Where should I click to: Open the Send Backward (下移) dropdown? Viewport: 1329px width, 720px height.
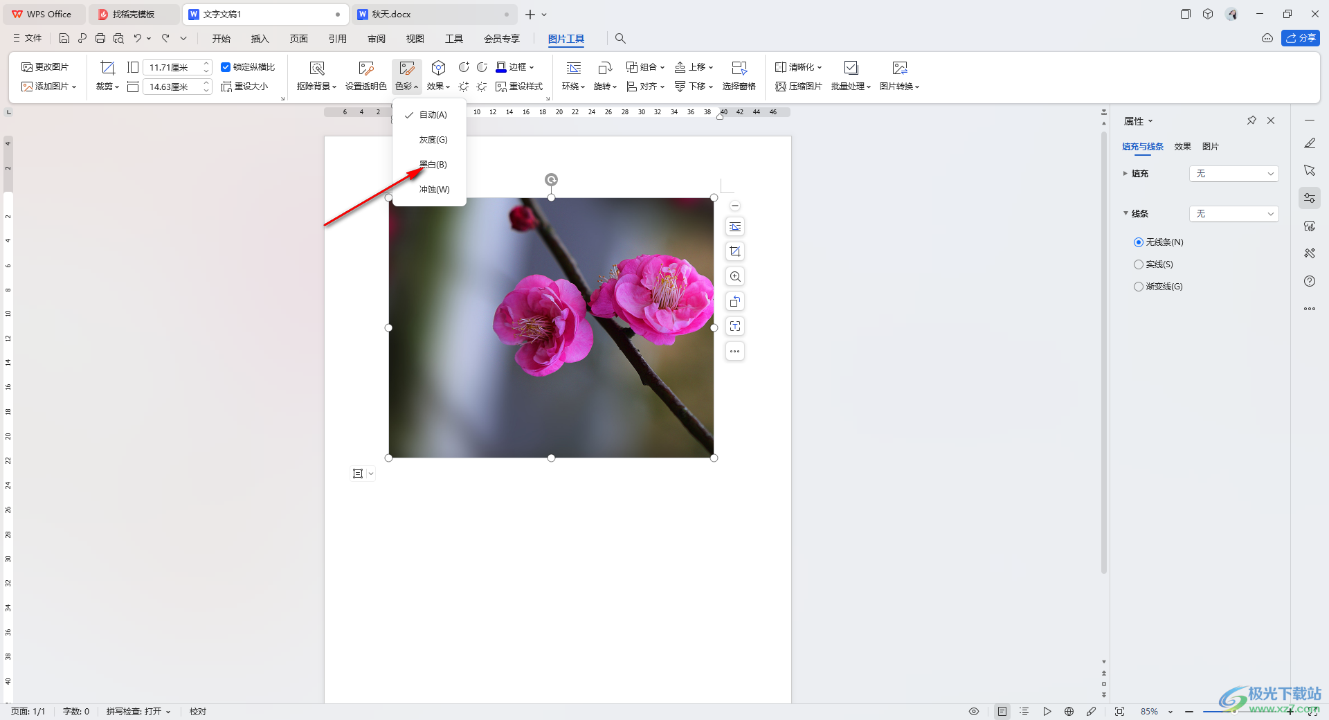point(694,87)
